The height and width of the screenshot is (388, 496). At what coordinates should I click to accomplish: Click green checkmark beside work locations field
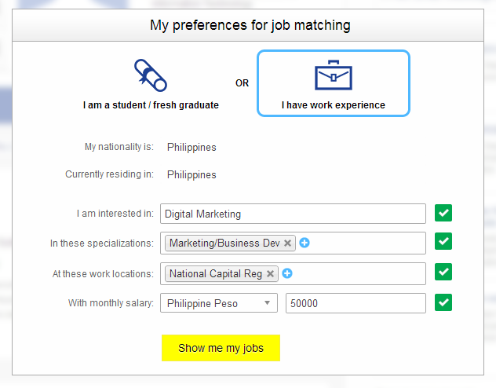point(444,272)
